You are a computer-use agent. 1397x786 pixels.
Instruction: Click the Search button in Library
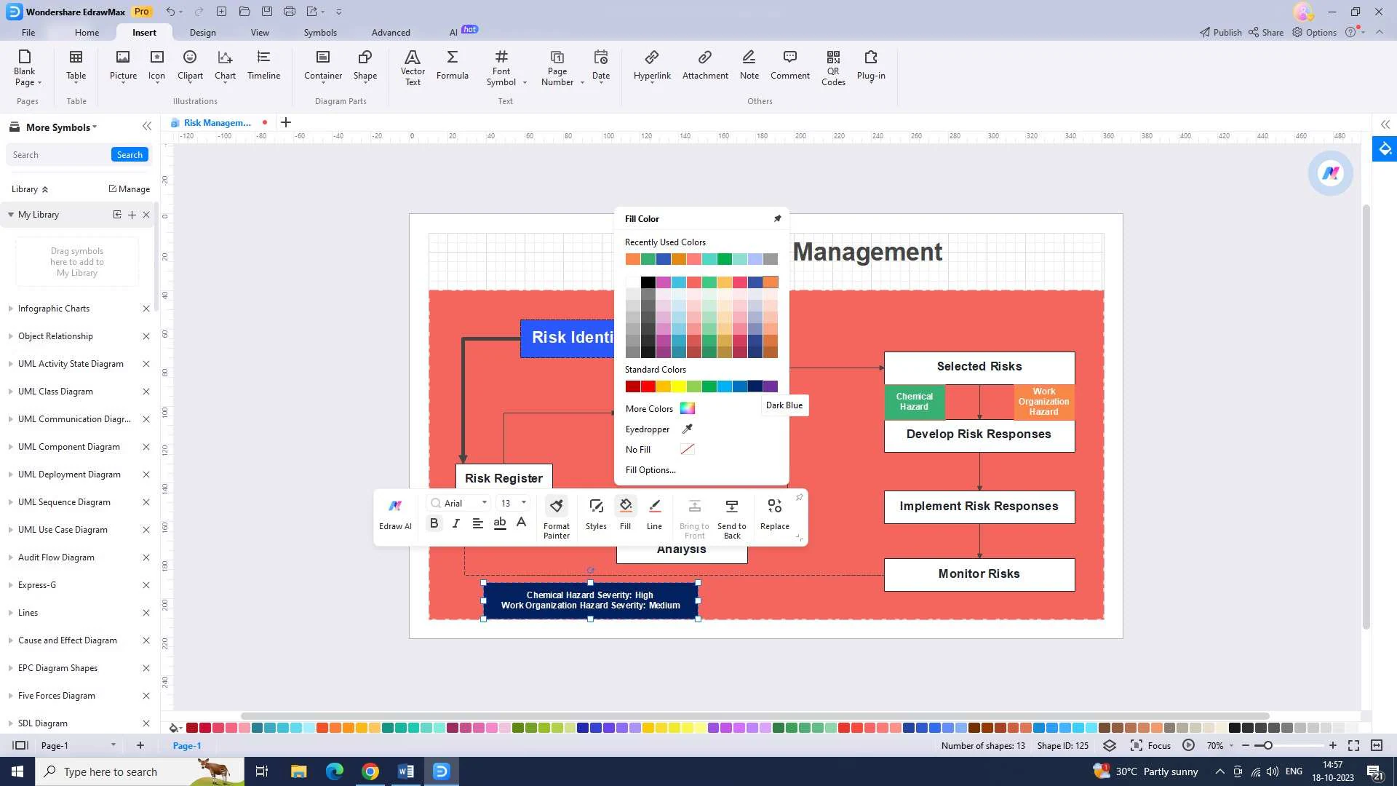tap(130, 154)
